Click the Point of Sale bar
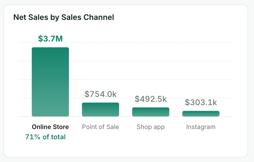This screenshot has height=162, width=254. pos(100,109)
